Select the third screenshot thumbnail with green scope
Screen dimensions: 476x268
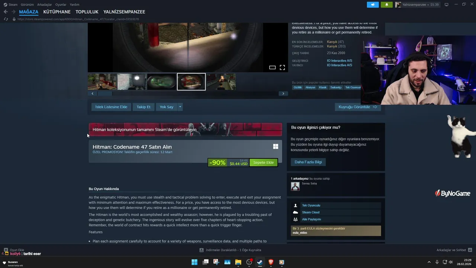coord(161,82)
